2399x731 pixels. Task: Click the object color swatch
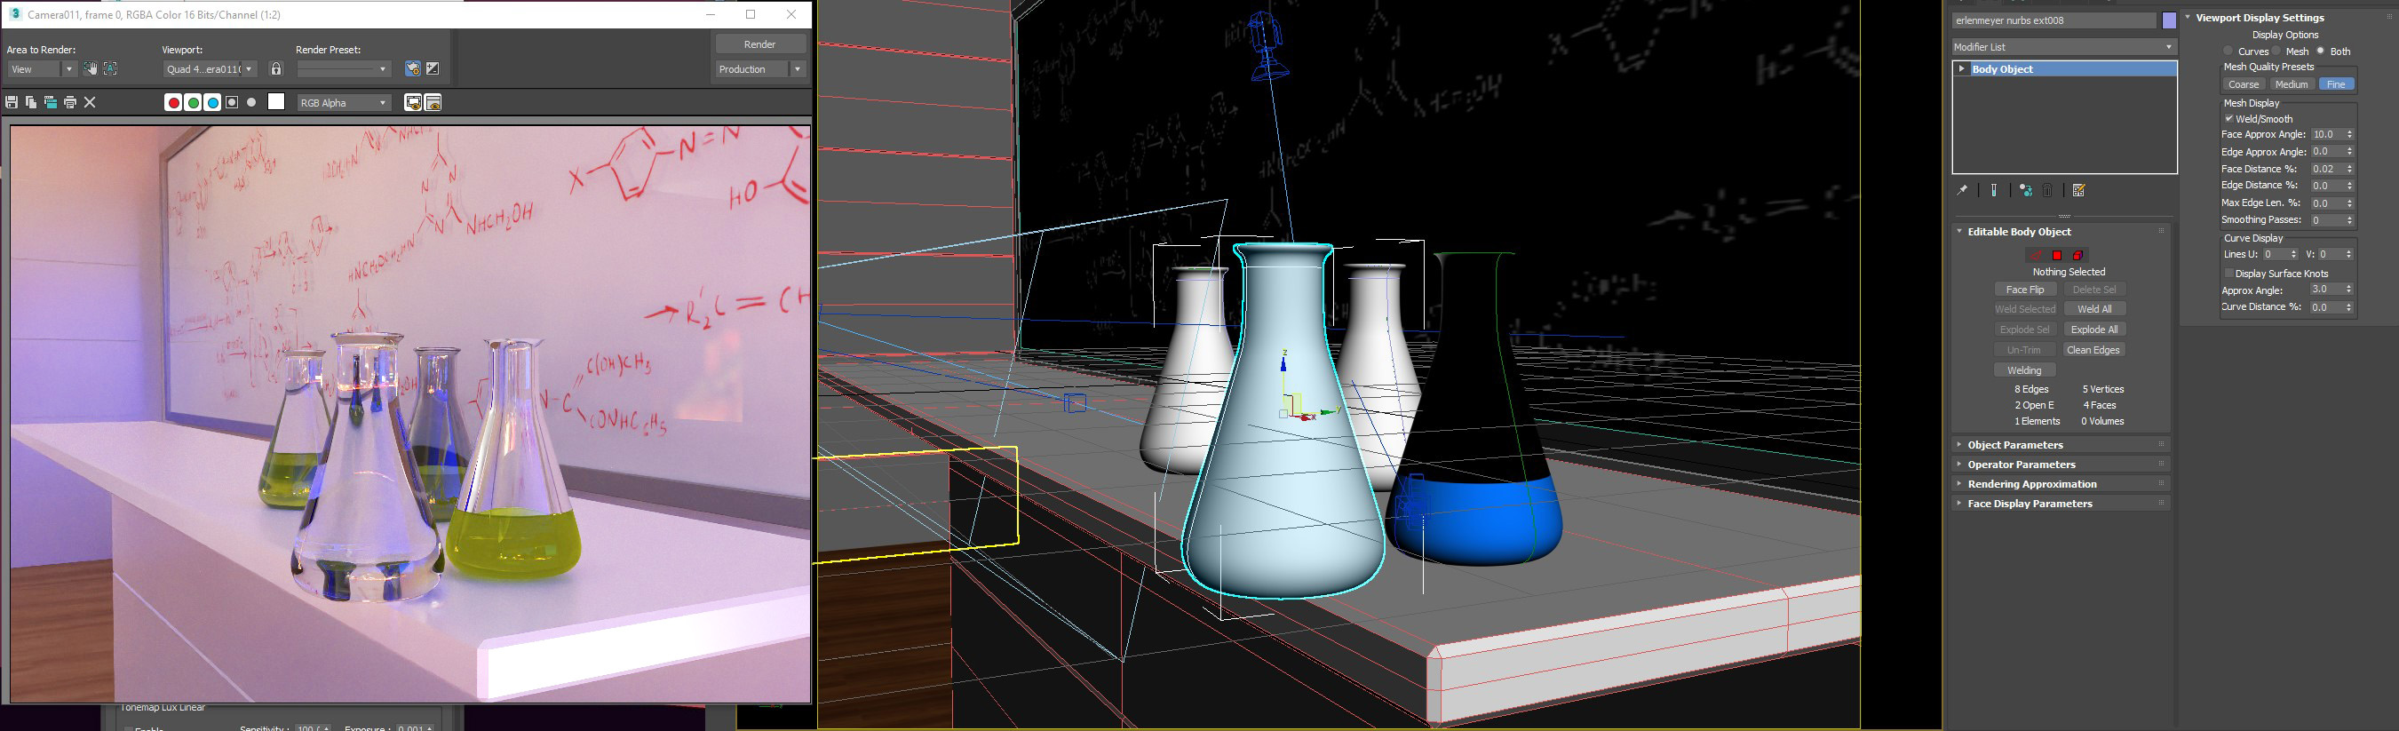(2169, 20)
